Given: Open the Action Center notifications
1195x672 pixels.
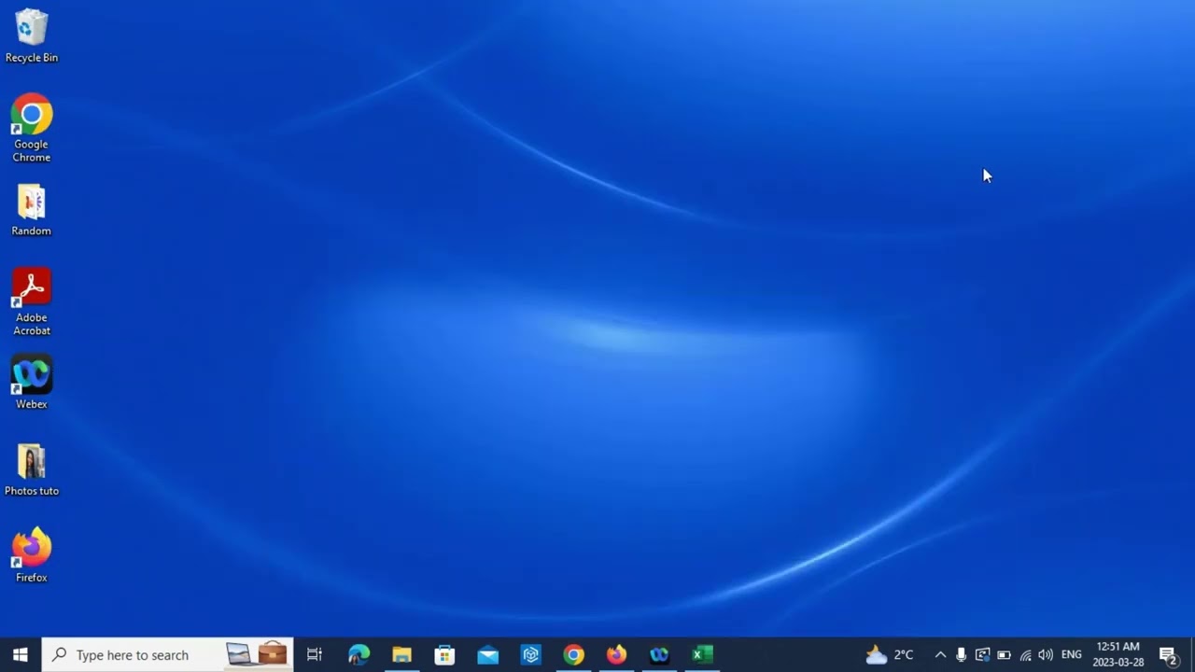Looking at the screenshot, I should pos(1168,654).
